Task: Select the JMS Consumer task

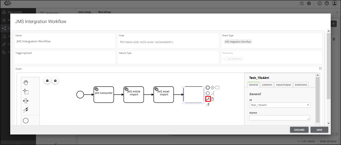Action: tap(104, 94)
